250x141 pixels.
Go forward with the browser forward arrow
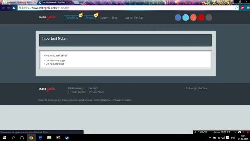click(x=9, y=8)
